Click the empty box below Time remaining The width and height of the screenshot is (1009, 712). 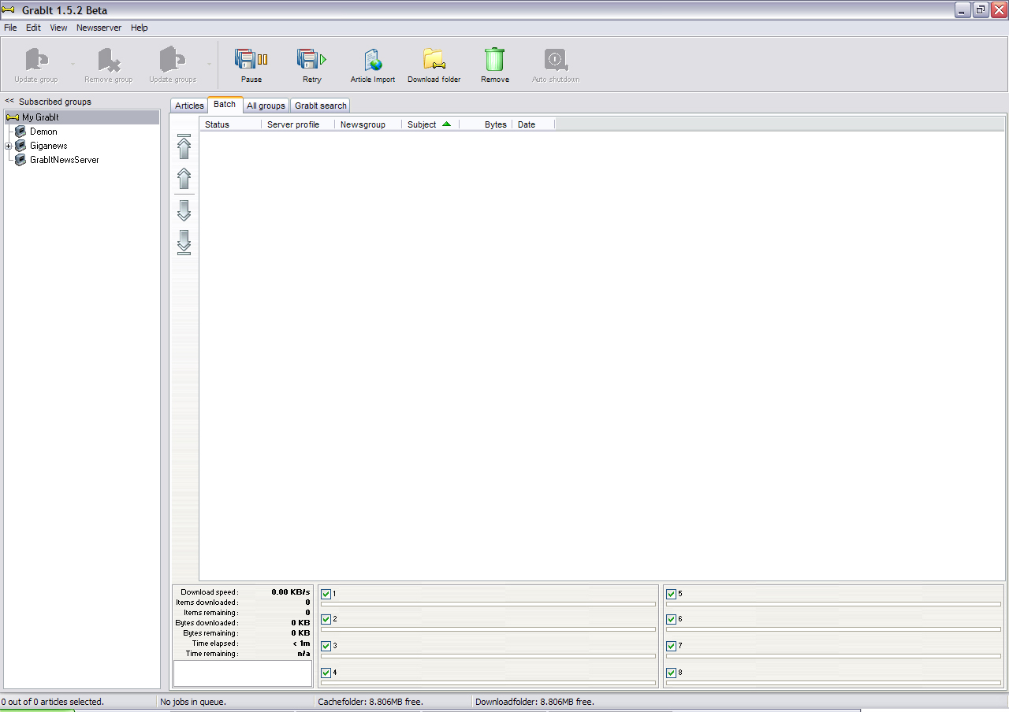click(x=243, y=673)
